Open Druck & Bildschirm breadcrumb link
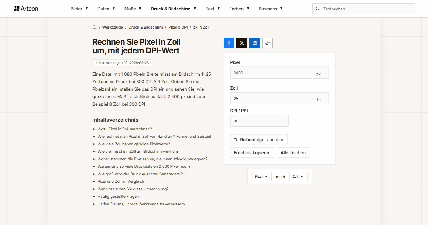 146,27
